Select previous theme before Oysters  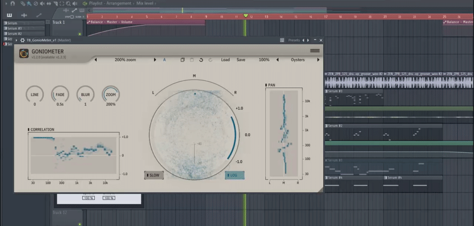click(277, 60)
